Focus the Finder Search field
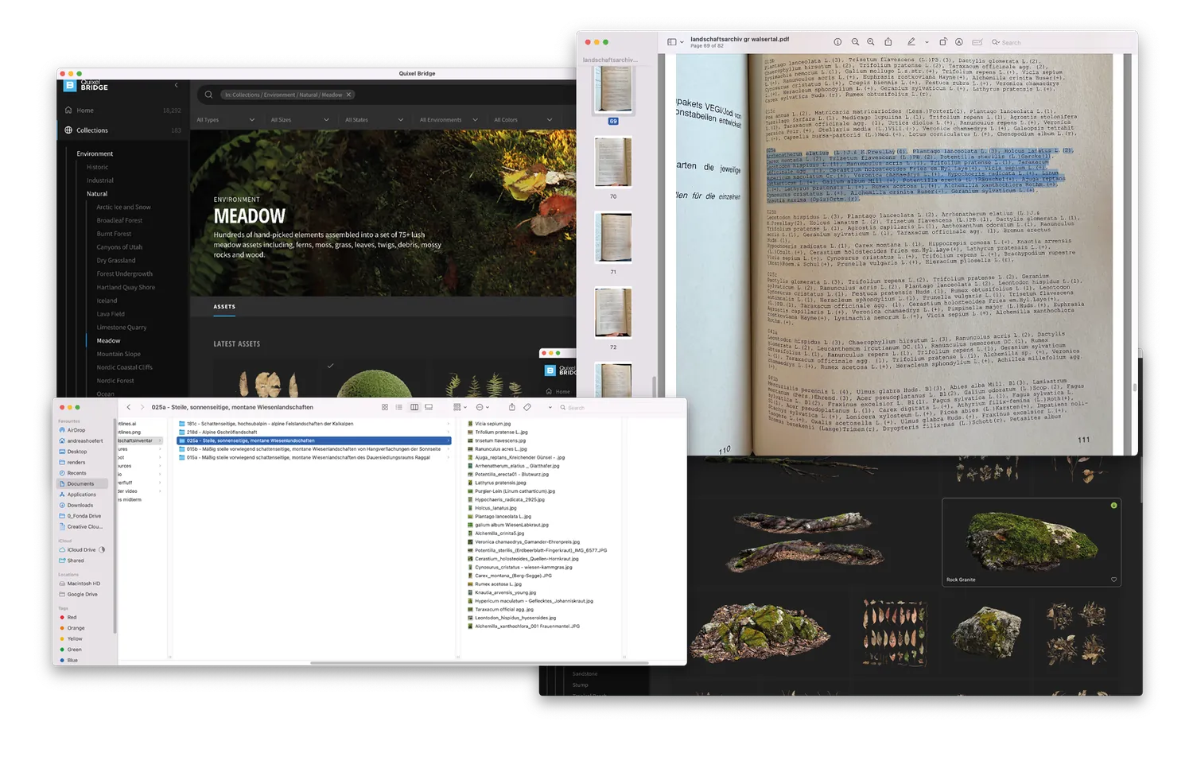Screen dimensions: 1193x772 (x=619, y=407)
